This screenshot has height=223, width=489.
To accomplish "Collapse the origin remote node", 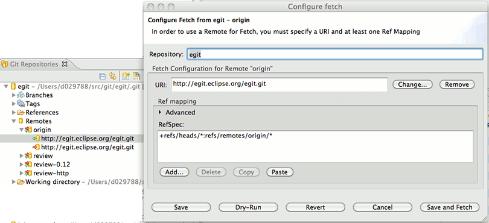I will pos(22,130).
